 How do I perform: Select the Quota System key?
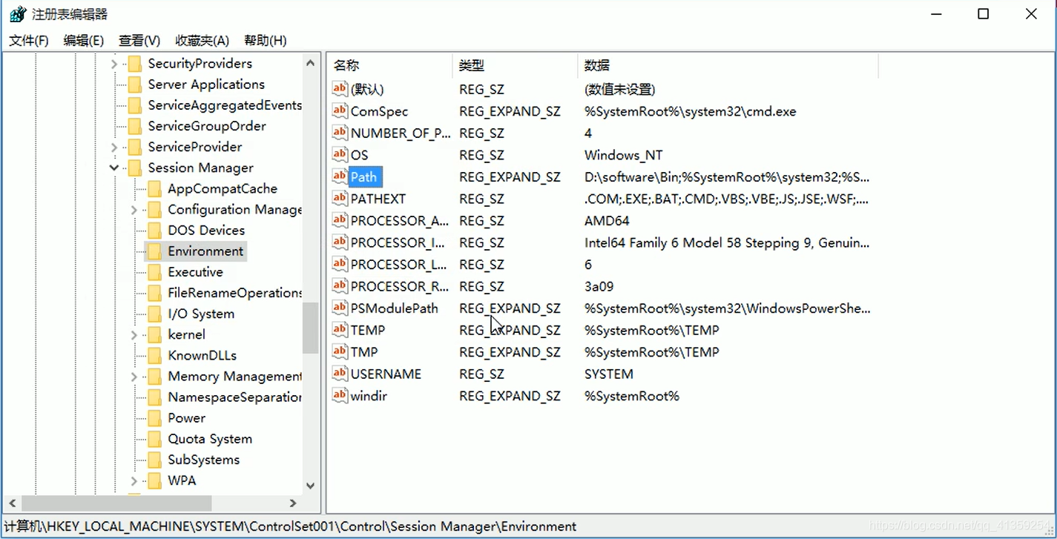tap(210, 439)
